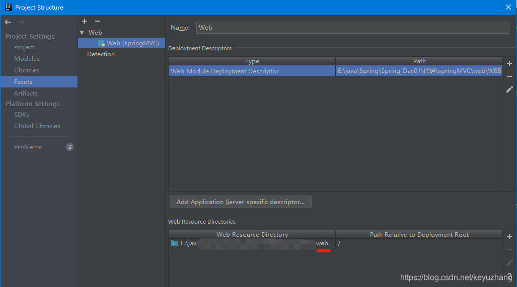The height and width of the screenshot is (287, 517).
Task: Collapse the Web facet tree node
Action: tap(82, 33)
